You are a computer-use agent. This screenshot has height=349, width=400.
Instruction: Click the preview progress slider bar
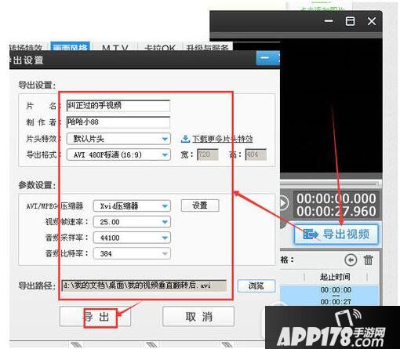tap(329, 184)
